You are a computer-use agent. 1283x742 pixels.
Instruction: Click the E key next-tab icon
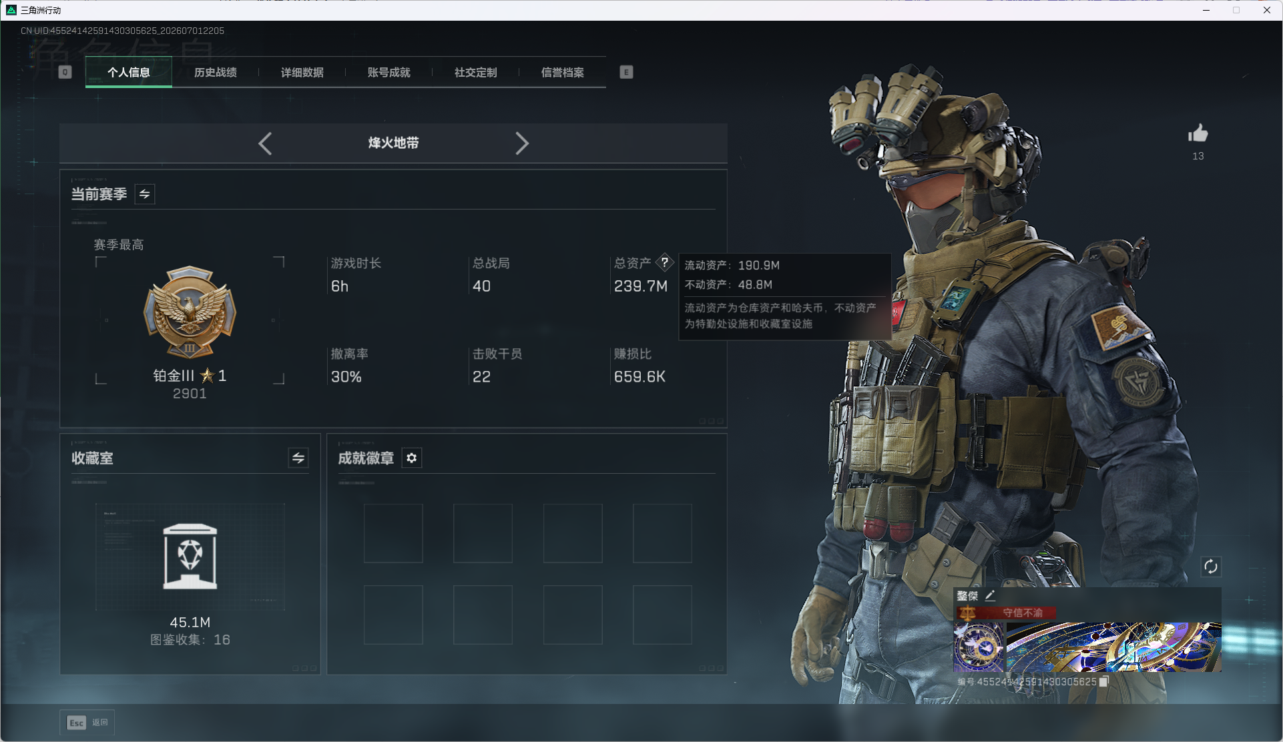pyautogui.click(x=626, y=72)
